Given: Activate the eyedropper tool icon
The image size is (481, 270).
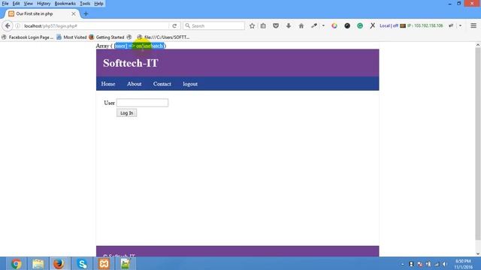Looking at the screenshot, I should pyautogui.click(x=314, y=26).
